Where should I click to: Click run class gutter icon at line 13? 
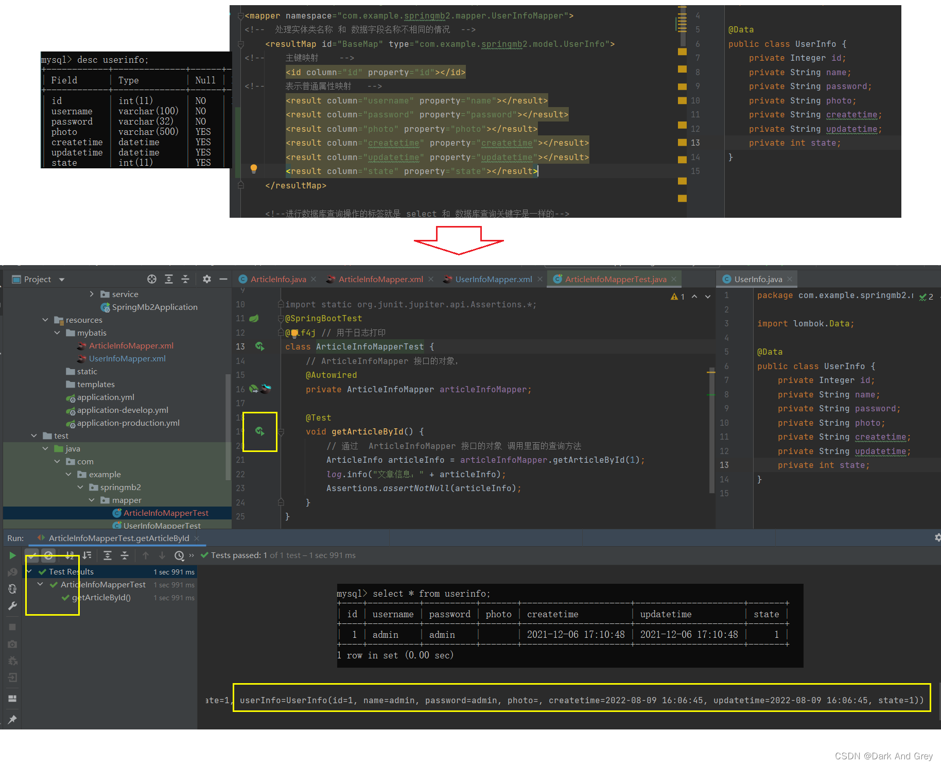pyautogui.click(x=260, y=346)
